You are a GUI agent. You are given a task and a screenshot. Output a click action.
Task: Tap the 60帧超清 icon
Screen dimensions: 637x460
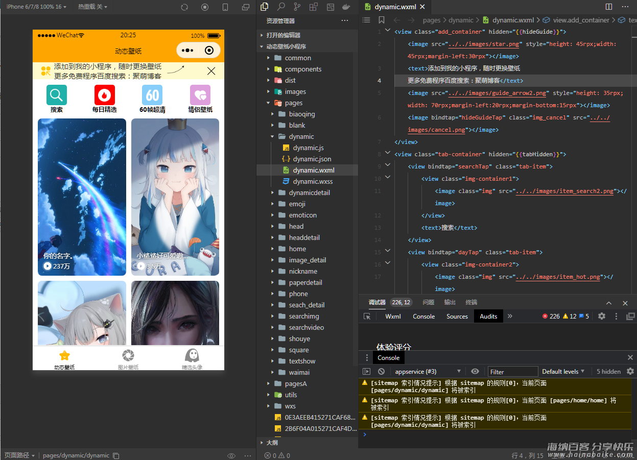152,95
